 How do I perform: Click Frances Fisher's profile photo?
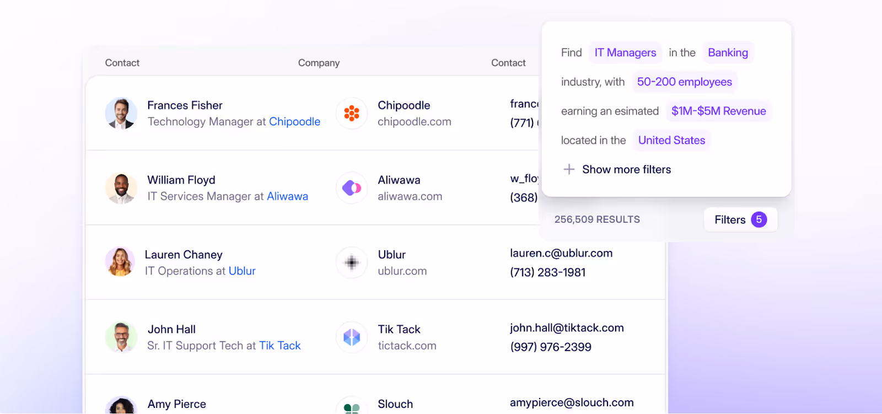[121, 113]
